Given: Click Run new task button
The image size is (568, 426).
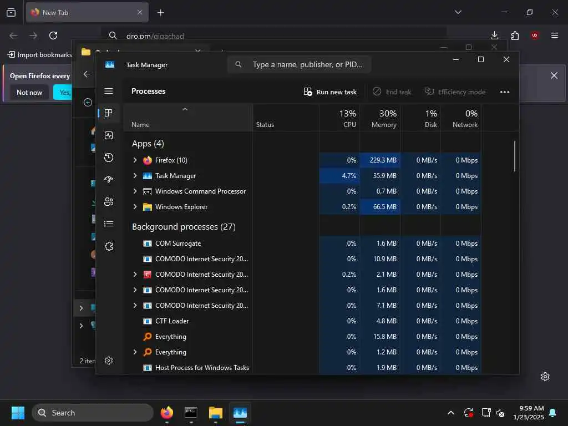Looking at the screenshot, I should click(x=331, y=92).
